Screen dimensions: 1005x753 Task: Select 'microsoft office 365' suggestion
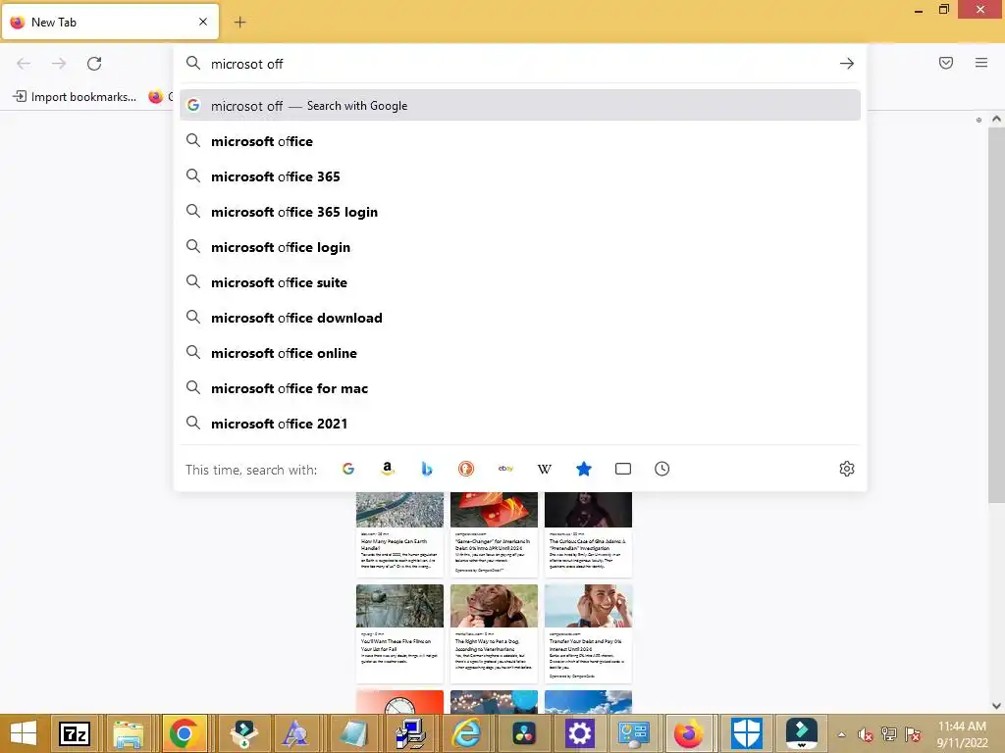click(x=520, y=176)
